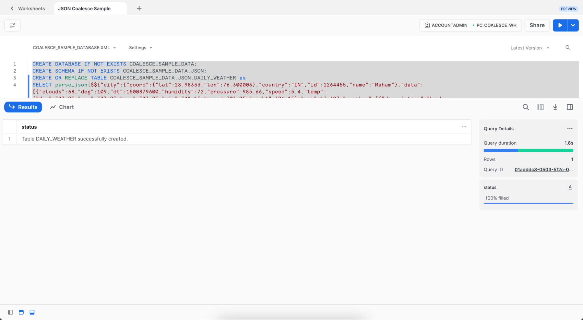Screen dimensions: 583x320
Task: Toggle the Query Details side panel
Action: 570,107
